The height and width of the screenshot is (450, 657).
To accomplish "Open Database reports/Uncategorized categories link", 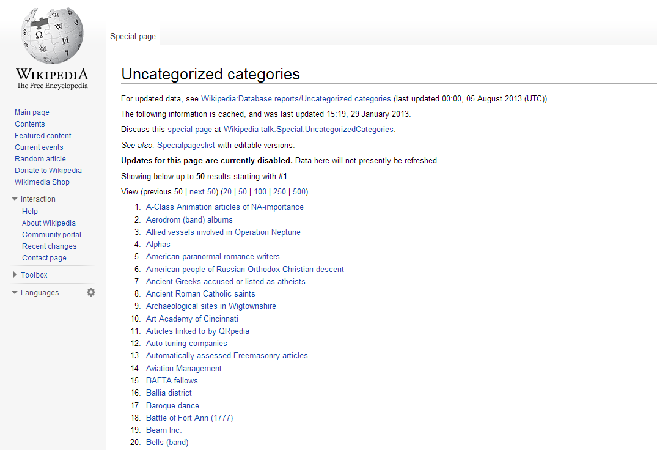I will (x=296, y=99).
